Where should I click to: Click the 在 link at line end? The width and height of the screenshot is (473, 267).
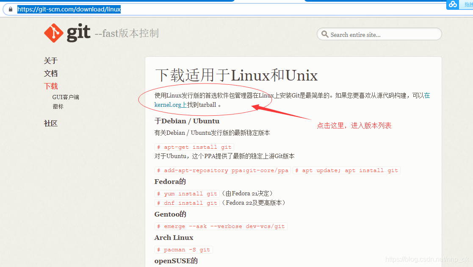427,95
